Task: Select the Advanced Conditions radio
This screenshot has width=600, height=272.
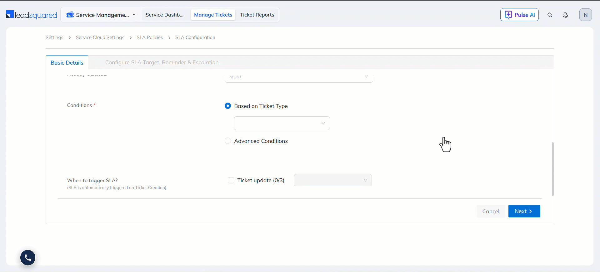Action: 228,141
